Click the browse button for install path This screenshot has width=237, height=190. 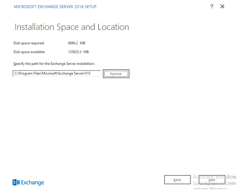tap(116, 74)
